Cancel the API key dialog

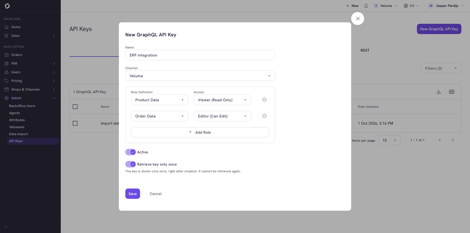[x=156, y=194]
